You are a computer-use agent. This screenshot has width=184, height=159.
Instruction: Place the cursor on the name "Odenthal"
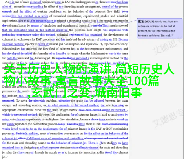(x=63, y=35)
